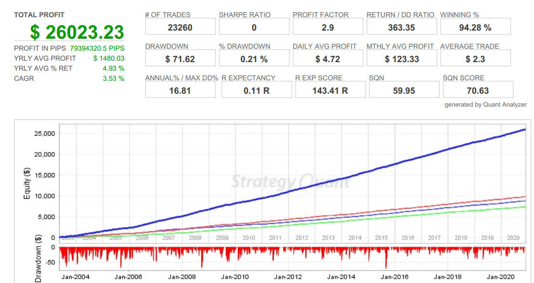The width and height of the screenshot is (534, 283).
Task: Click Return / DD Ratio value 363.35
Action: click(x=402, y=27)
